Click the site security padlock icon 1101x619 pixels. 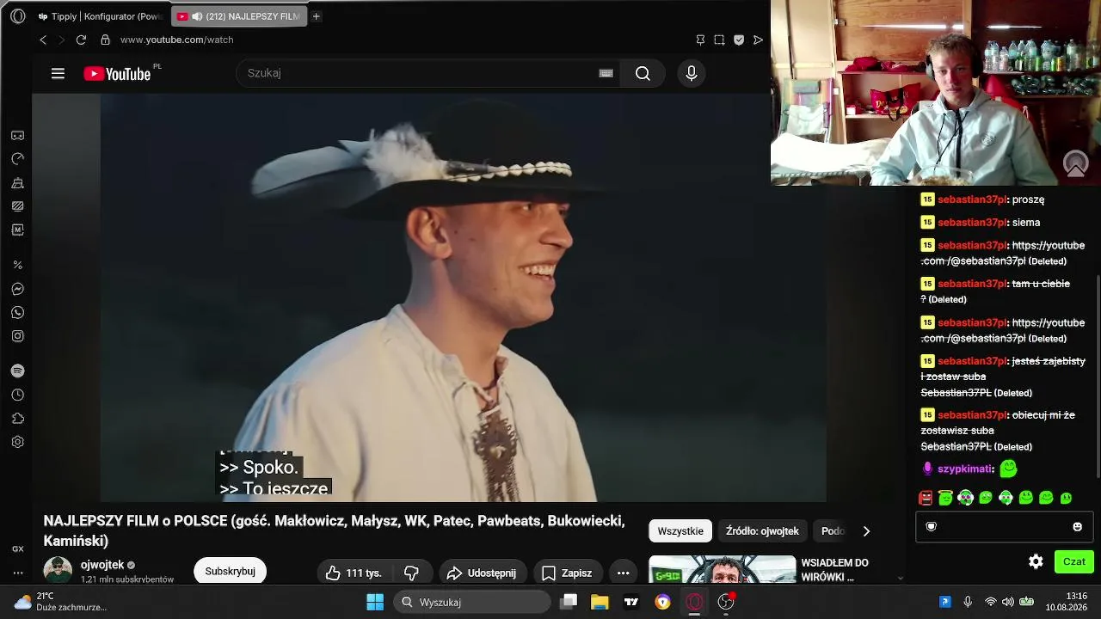(x=105, y=40)
